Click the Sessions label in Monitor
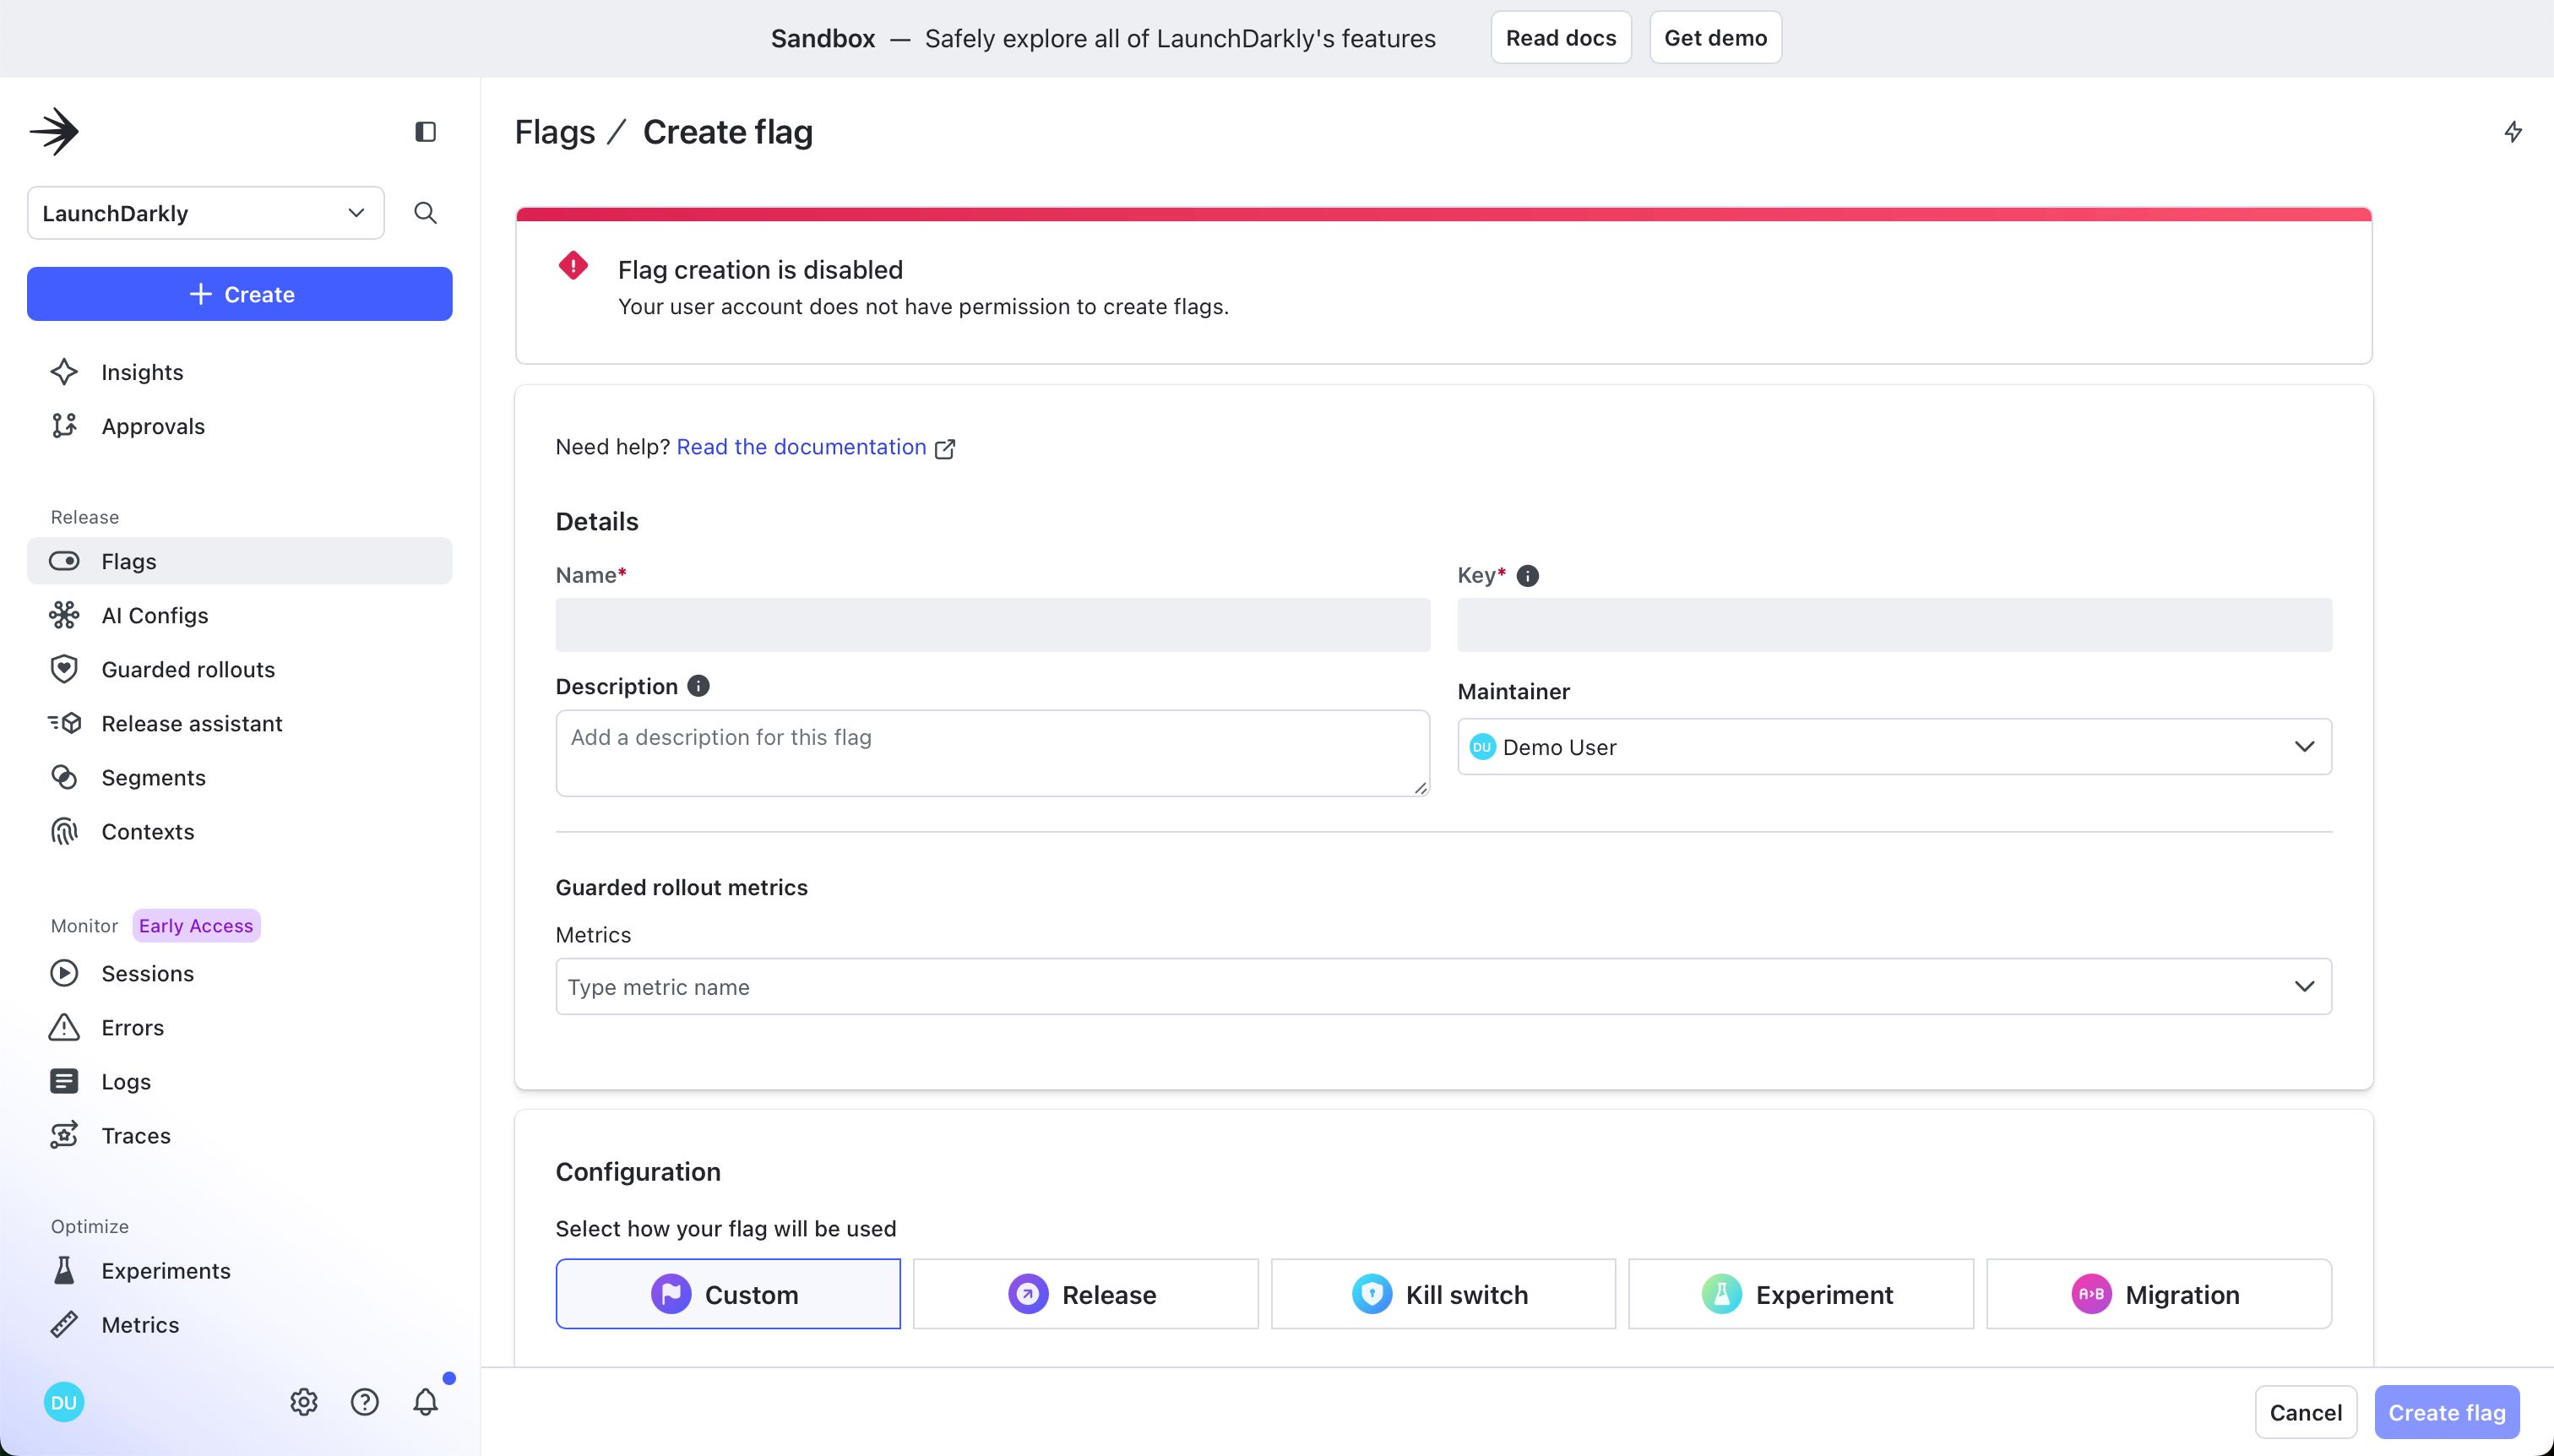This screenshot has height=1456, width=2554. 148,973
